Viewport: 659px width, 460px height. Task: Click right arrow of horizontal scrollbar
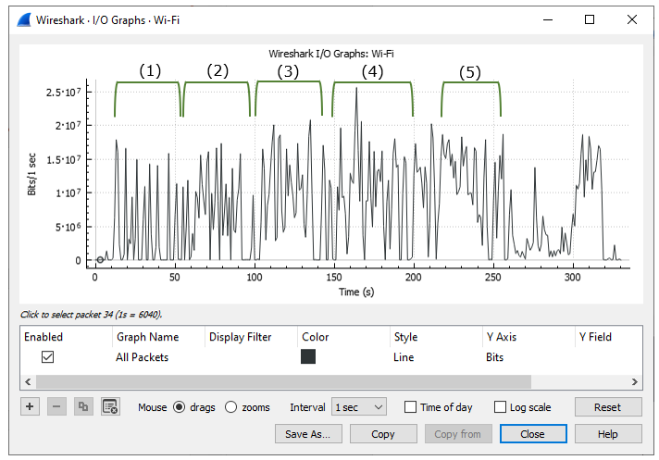tap(635, 382)
